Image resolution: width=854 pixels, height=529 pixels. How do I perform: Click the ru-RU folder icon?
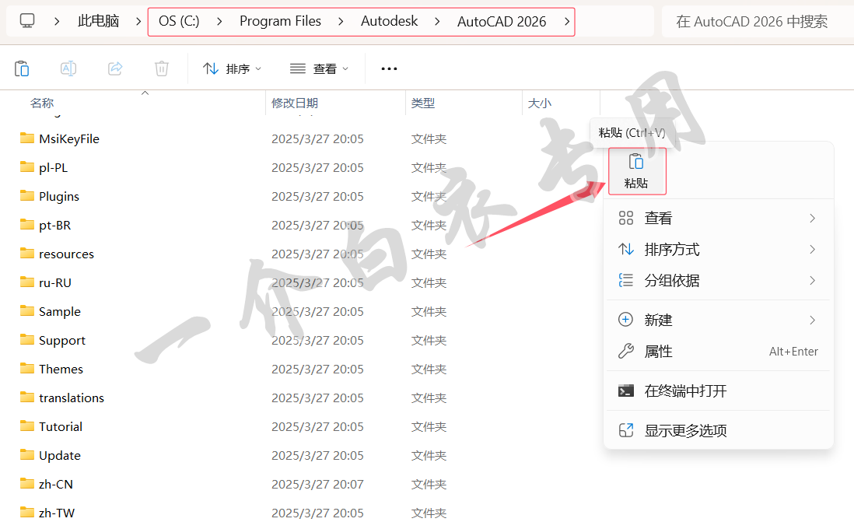(26, 282)
